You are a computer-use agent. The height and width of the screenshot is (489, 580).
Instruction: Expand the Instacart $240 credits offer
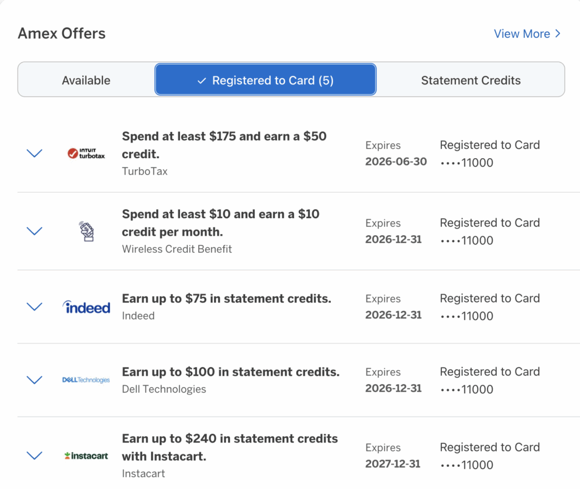[x=34, y=455]
